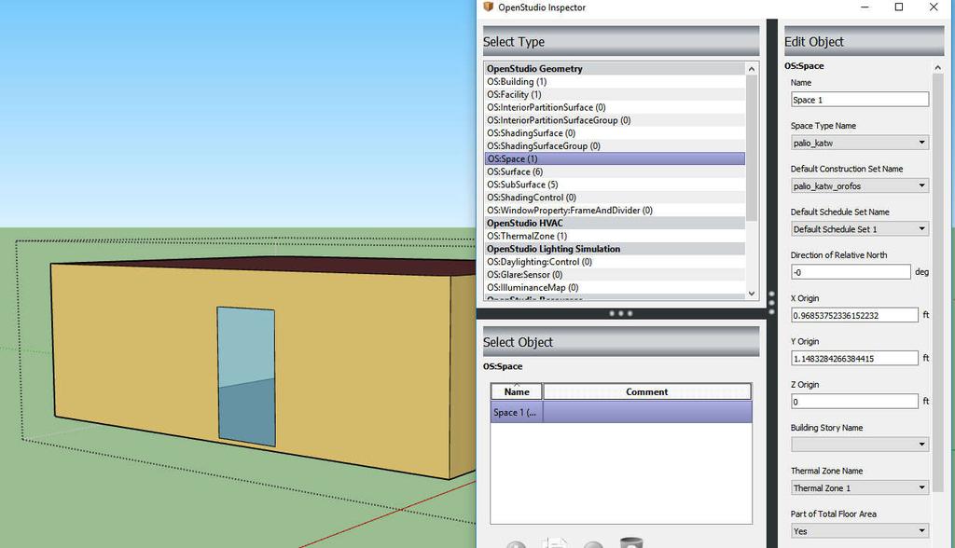Open the Default Schedule Set Name dropdown

click(859, 229)
